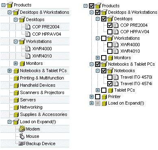This screenshot has height=150, width=158.
Task: Click the yellow Servers folder icon
Action: (16, 100)
